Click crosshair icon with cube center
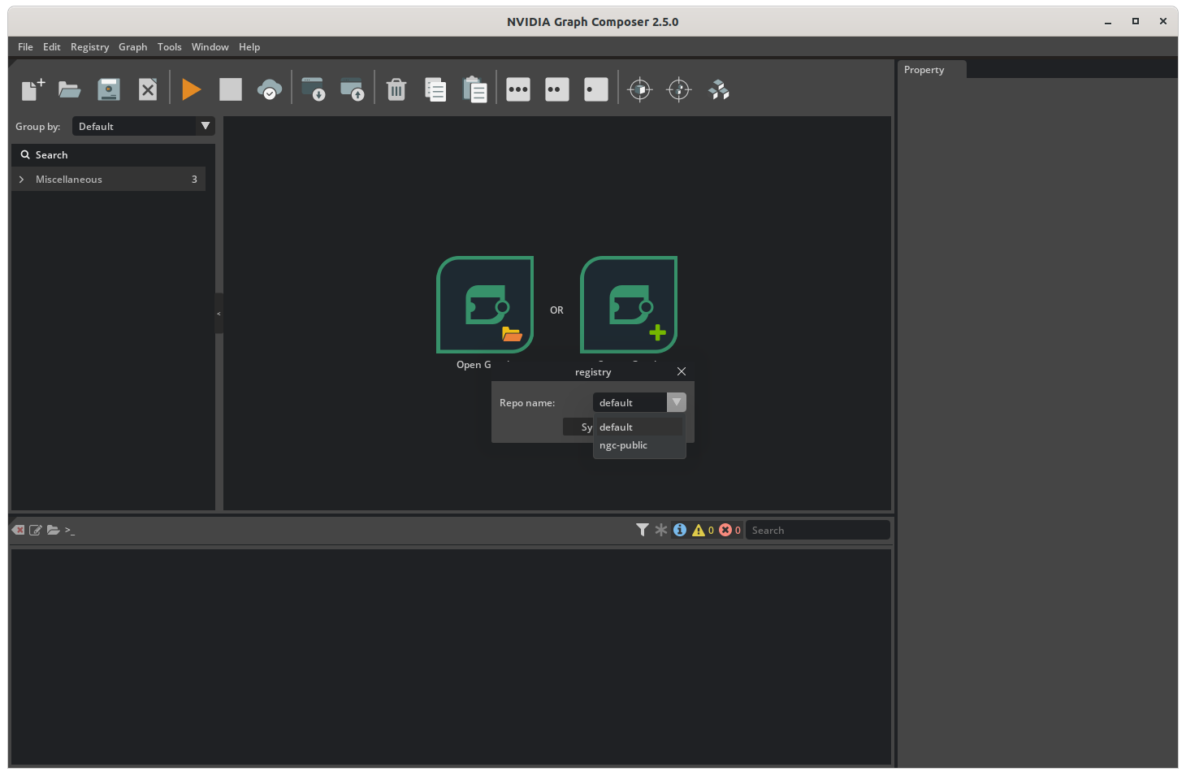The height and width of the screenshot is (776, 1186). (640, 89)
